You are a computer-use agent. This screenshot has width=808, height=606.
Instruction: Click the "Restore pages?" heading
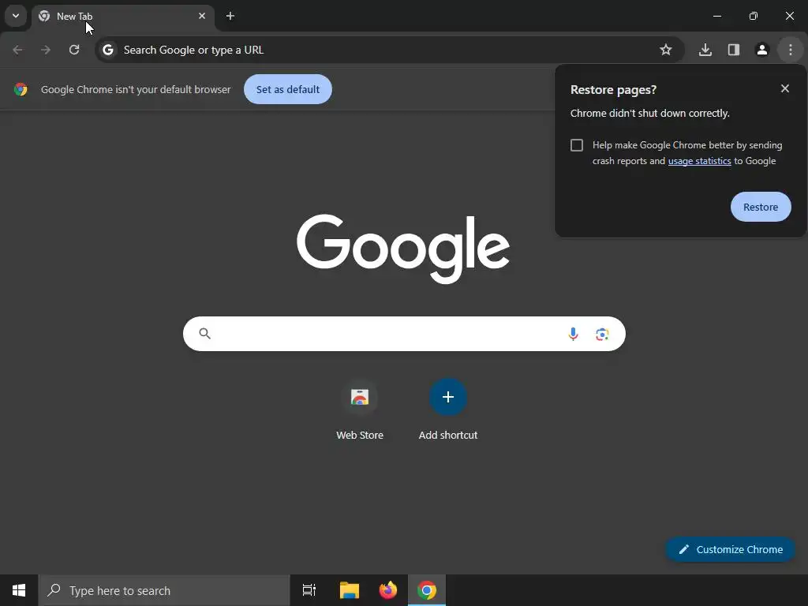pyautogui.click(x=613, y=90)
